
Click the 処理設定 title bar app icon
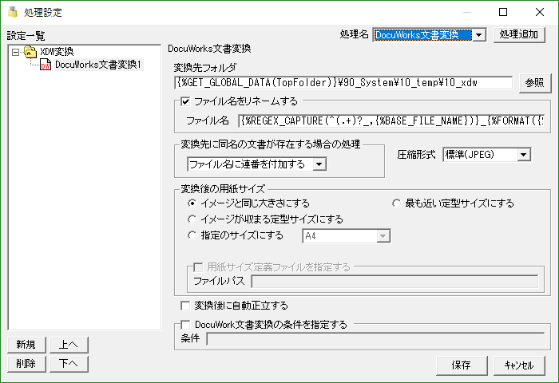(x=13, y=12)
